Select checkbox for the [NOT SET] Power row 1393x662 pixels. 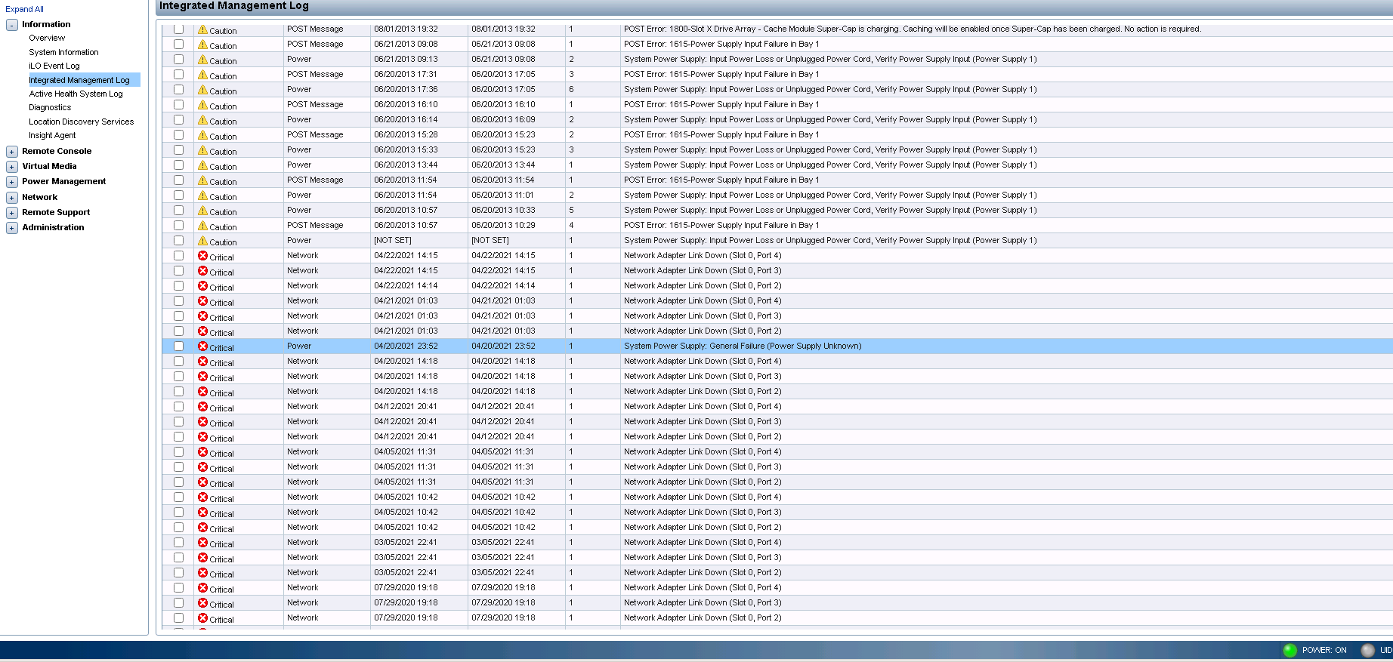click(178, 240)
